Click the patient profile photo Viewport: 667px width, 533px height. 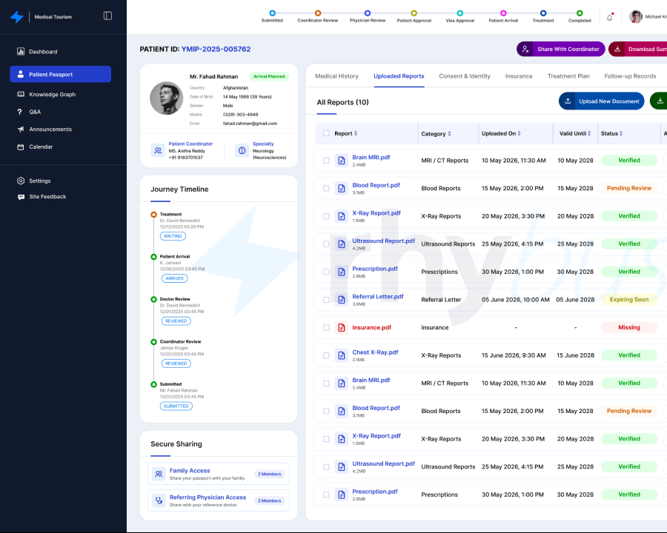[166, 98]
